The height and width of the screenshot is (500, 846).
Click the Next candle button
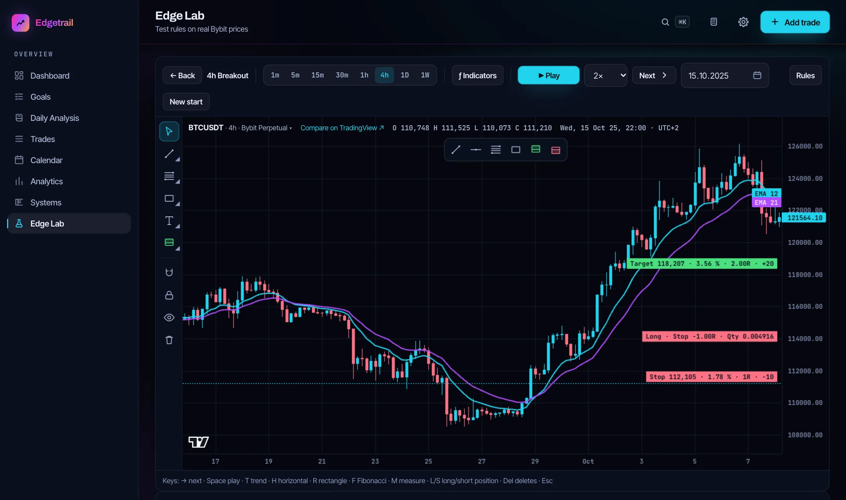pyautogui.click(x=654, y=76)
